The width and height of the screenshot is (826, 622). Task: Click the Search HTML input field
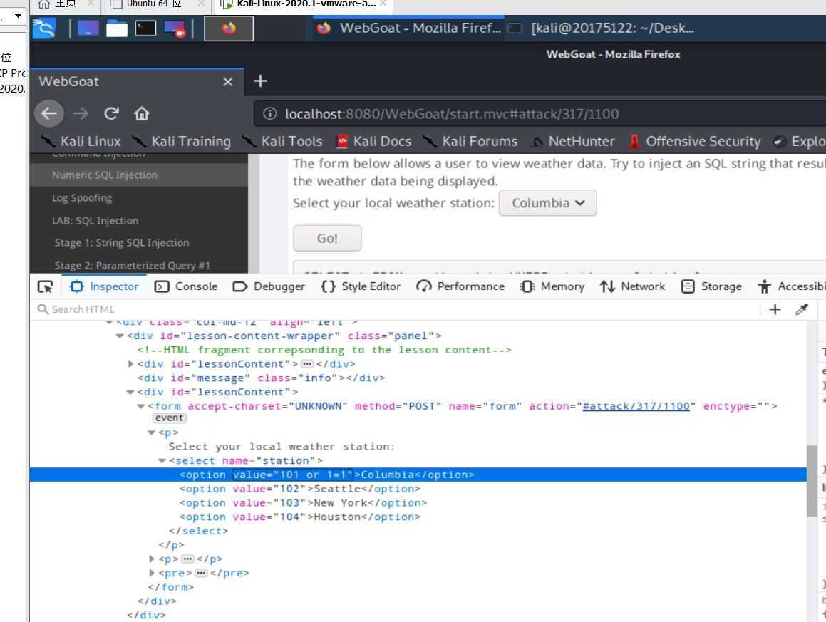point(395,309)
